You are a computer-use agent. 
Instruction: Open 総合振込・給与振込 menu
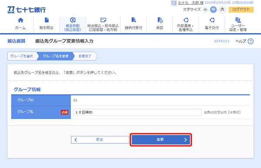[x=103, y=24]
